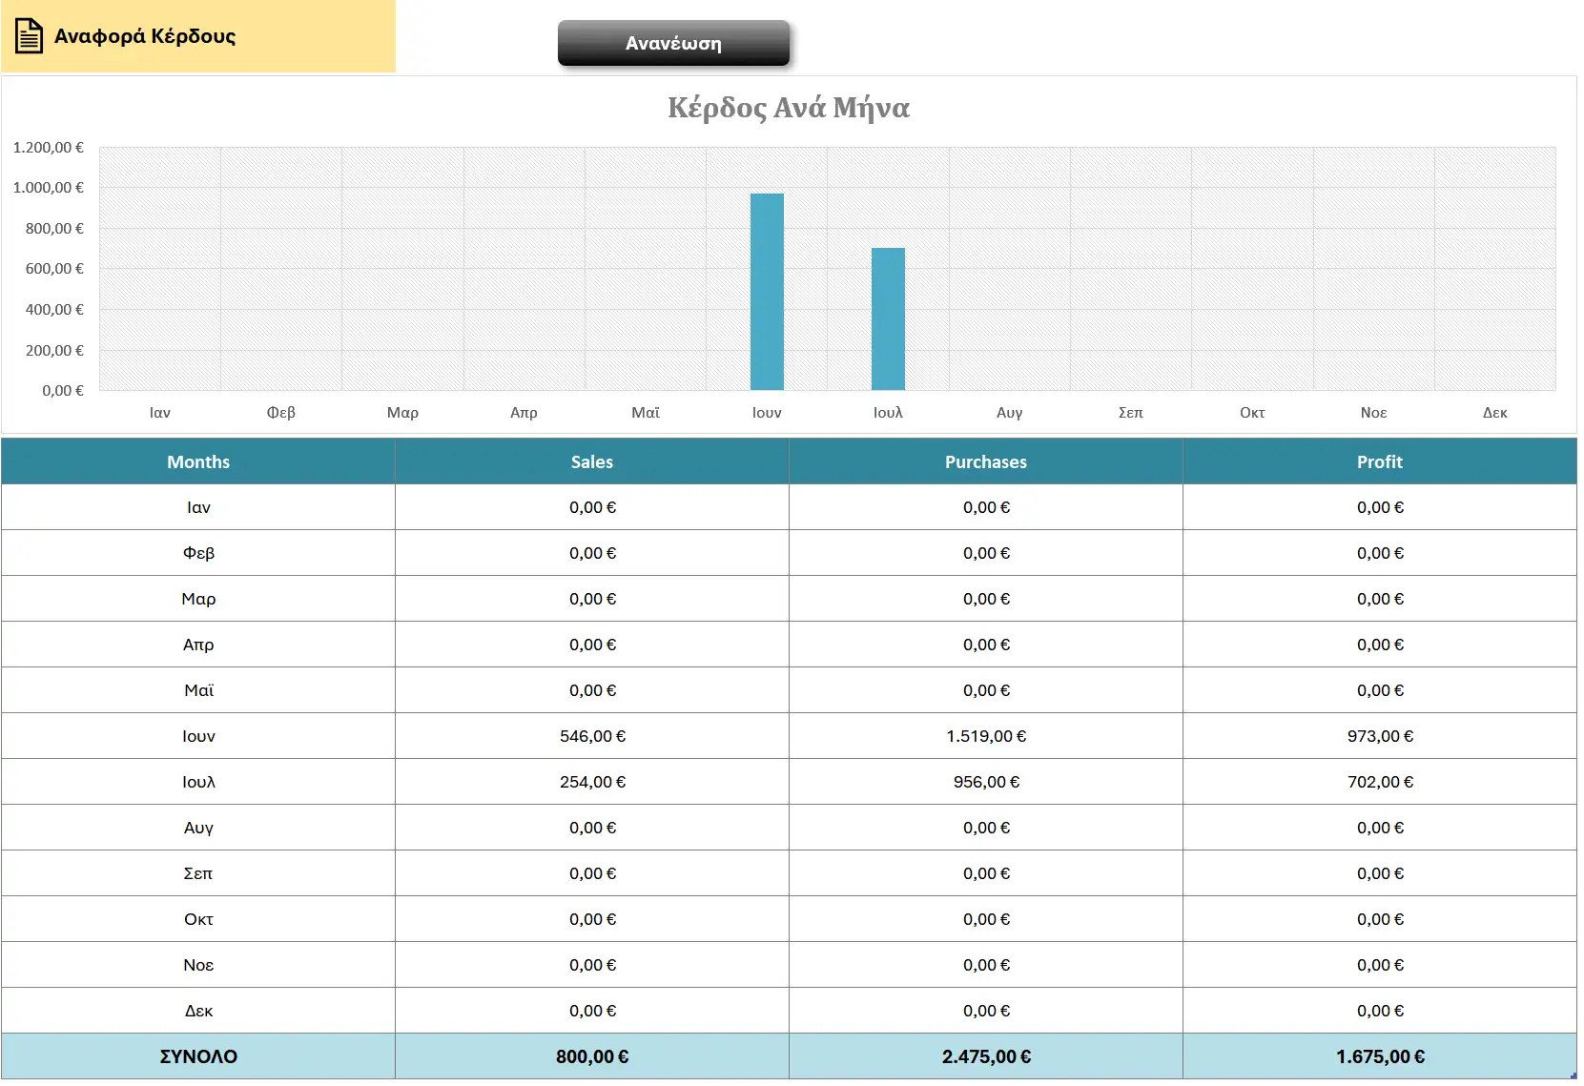
Task: Click the profit cell in the Δεκ row
Action: [x=1380, y=1011]
